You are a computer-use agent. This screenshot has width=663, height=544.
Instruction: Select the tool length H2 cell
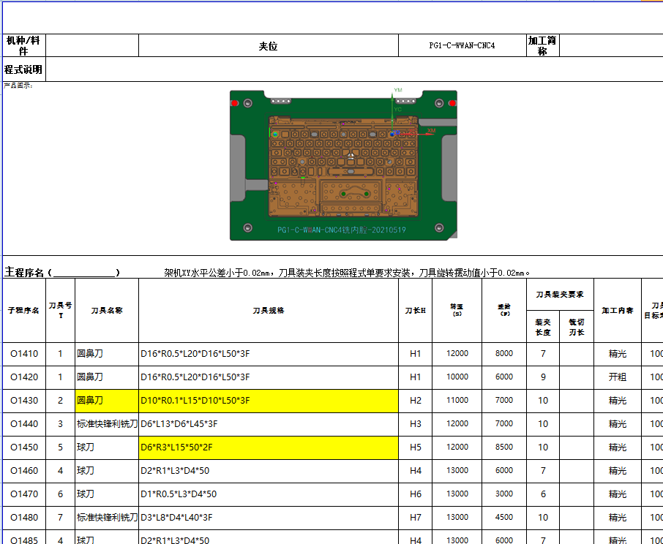pos(415,401)
